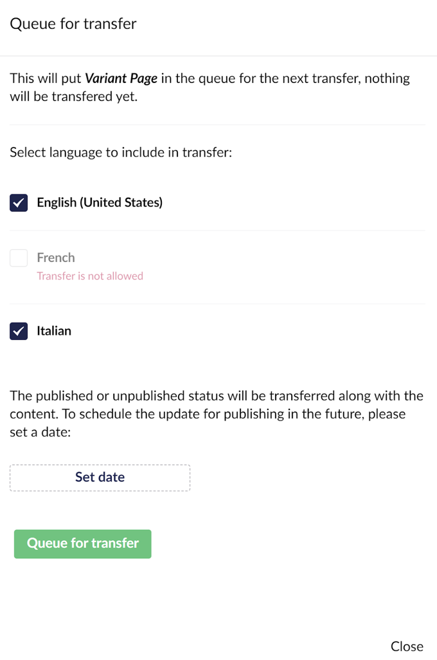The height and width of the screenshot is (660, 437).
Task: Open the Set date picker
Action: 100,477
